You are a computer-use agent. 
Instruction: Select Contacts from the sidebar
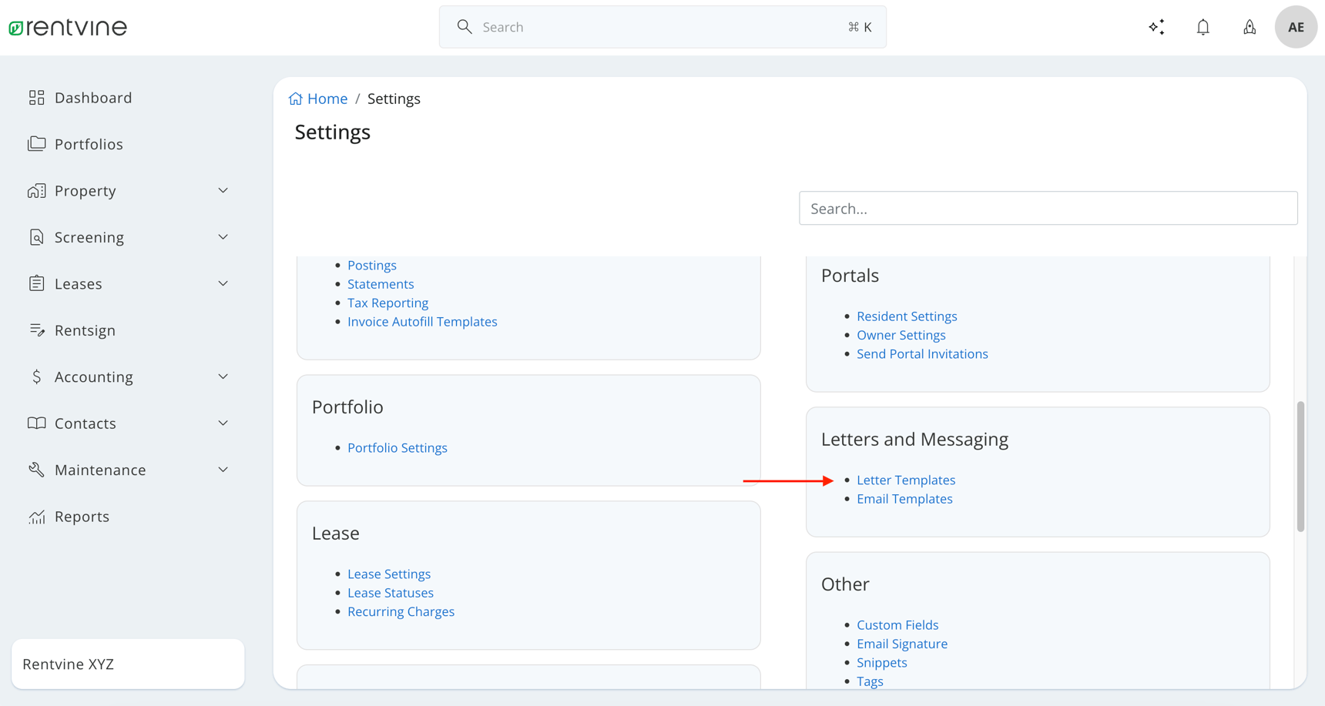(x=86, y=423)
